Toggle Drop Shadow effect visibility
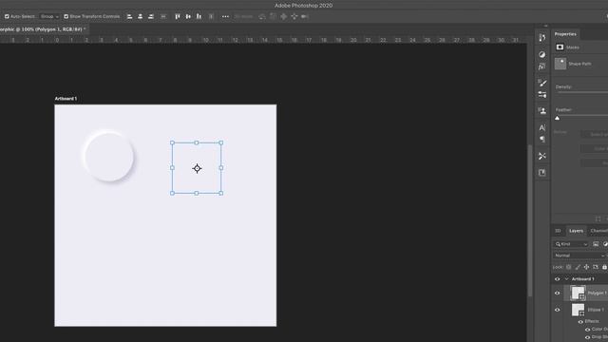 tap(587, 337)
